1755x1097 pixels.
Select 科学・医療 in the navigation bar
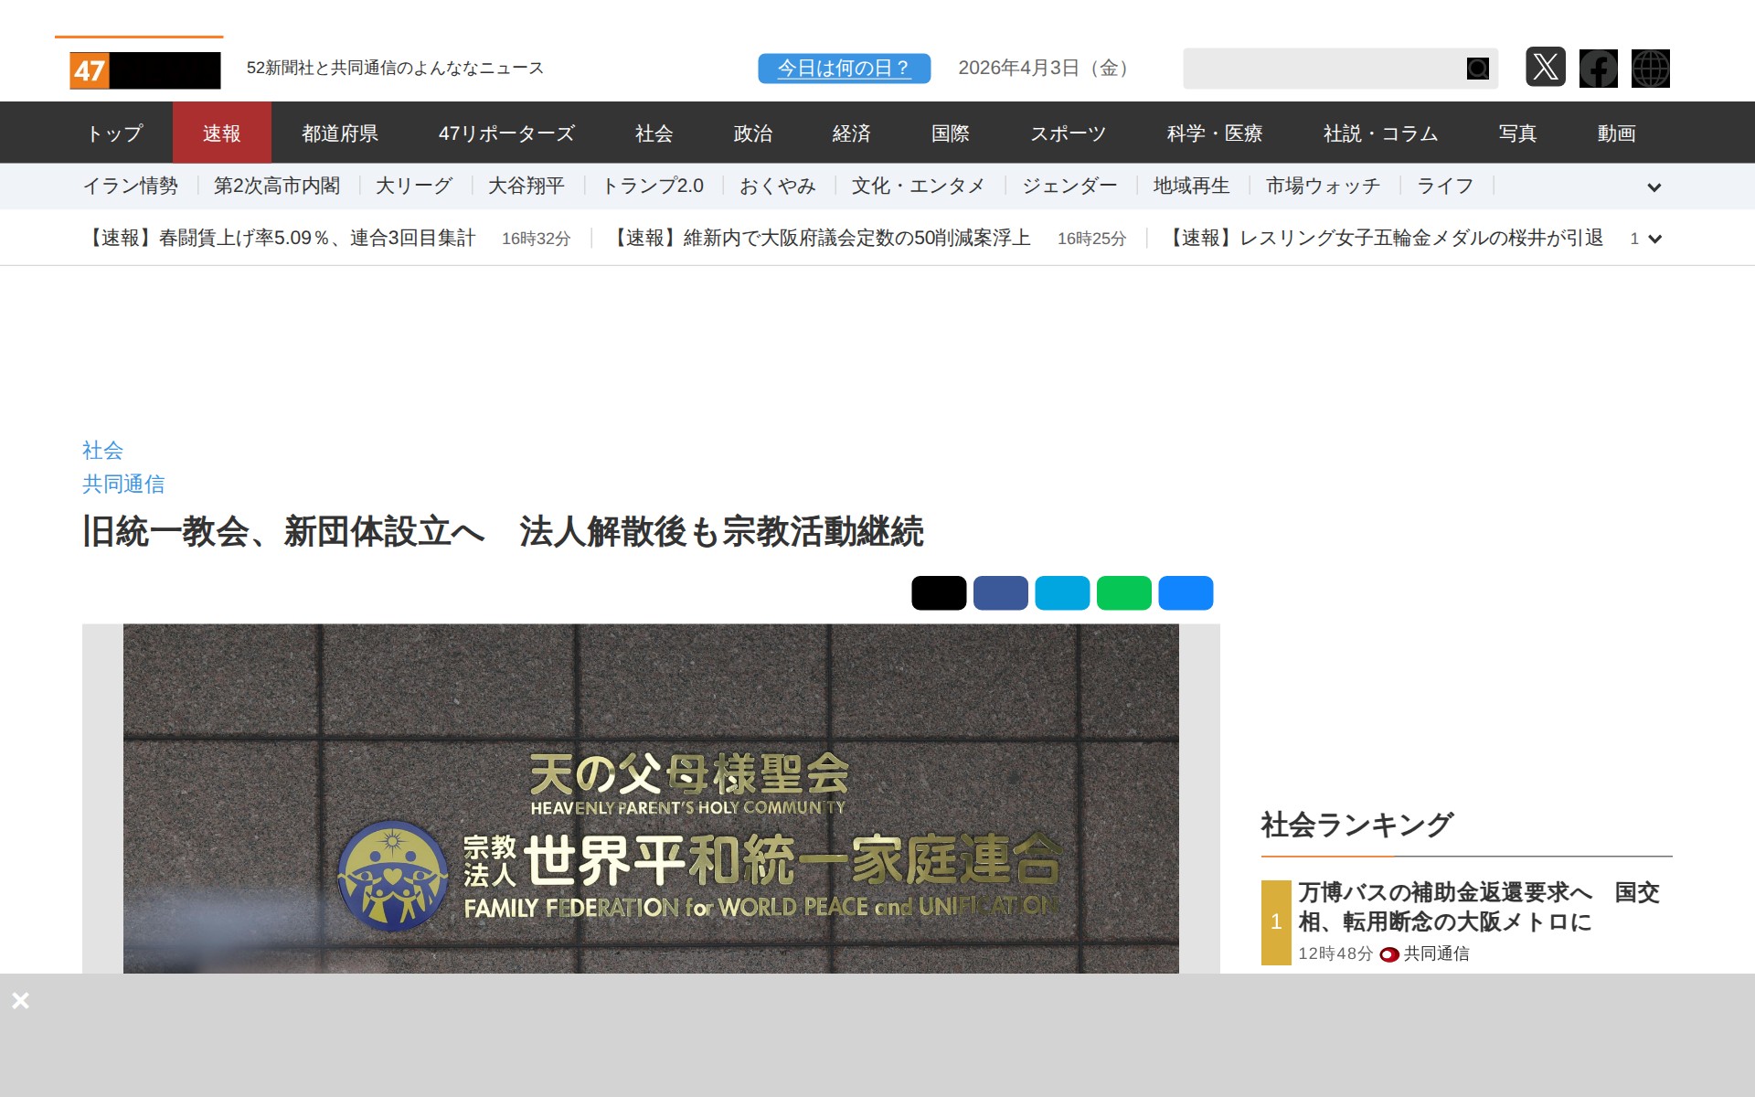(x=1214, y=133)
